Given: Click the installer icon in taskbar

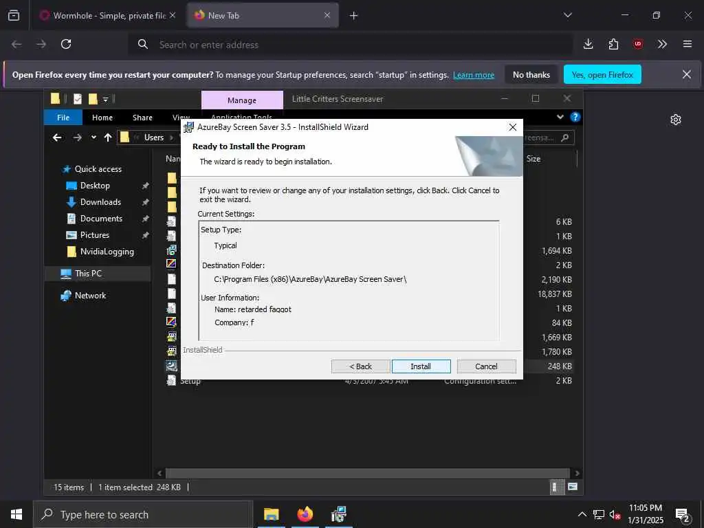Looking at the screenshot, I should coord(338,514).
